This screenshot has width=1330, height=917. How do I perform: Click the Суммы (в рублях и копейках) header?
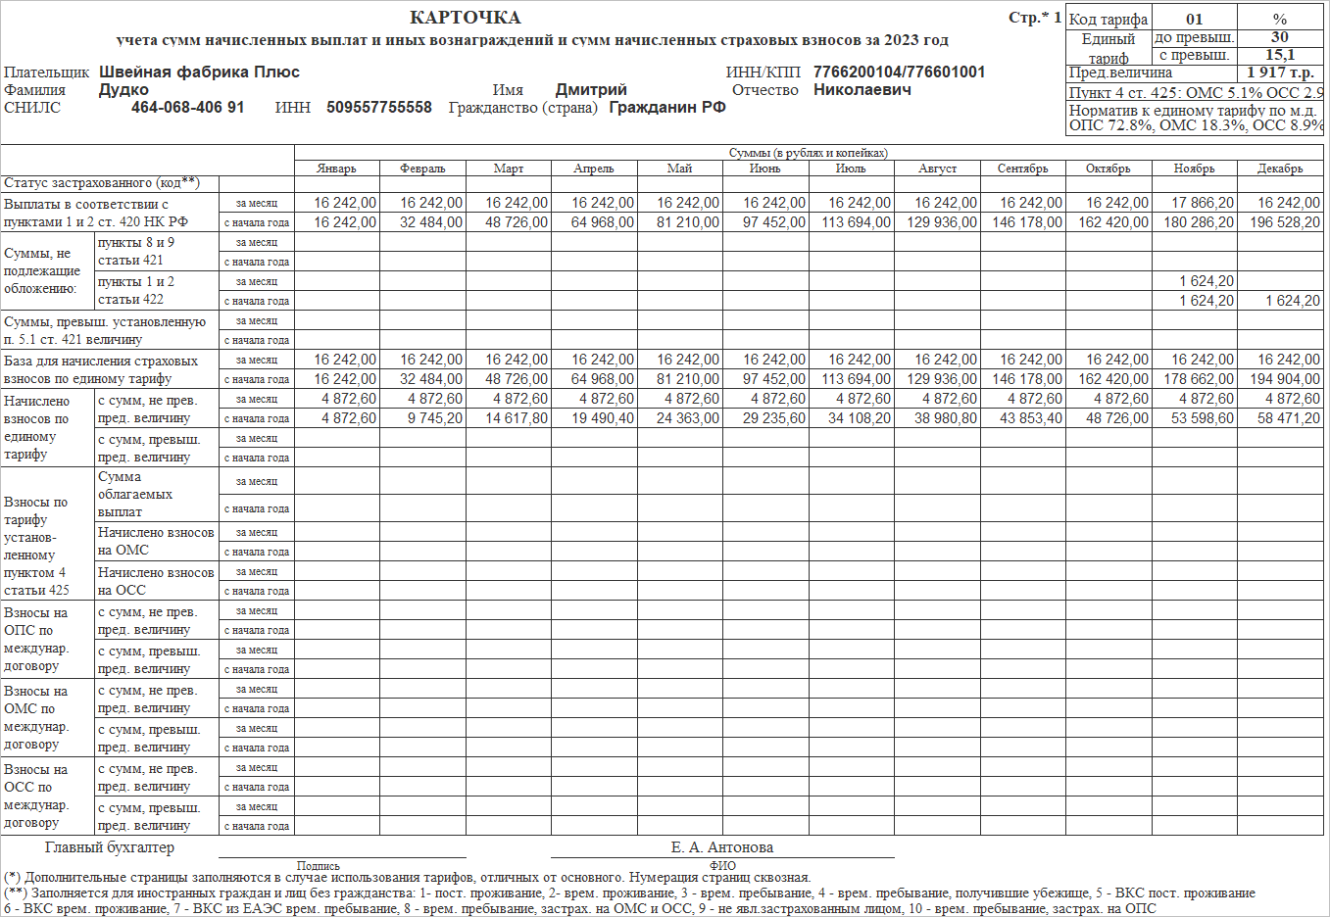click(809, 153)
